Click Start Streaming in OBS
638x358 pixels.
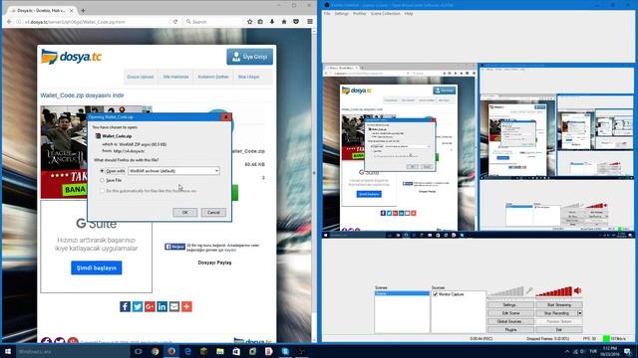pos(559,305)
